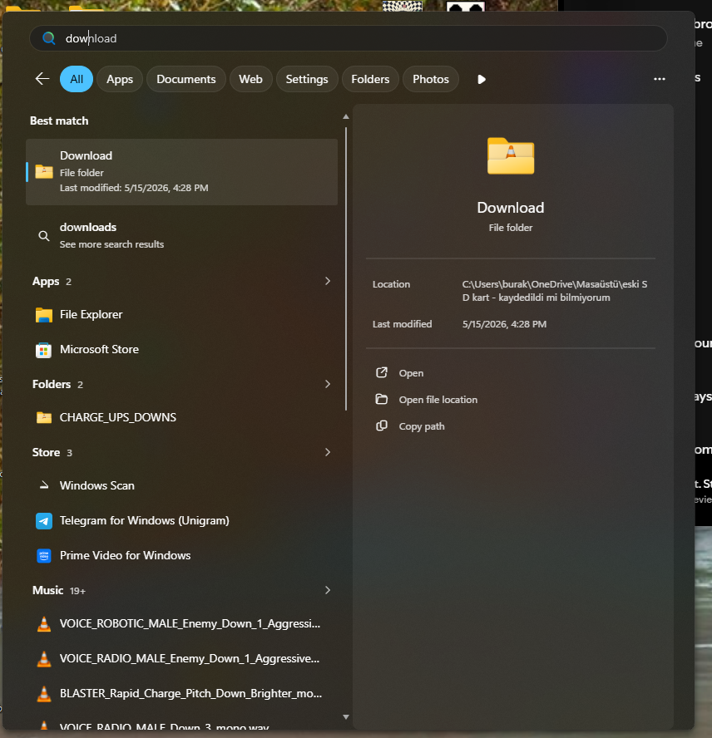
Task: Click the Copy path icon
Action: click(x=381, y=426)
